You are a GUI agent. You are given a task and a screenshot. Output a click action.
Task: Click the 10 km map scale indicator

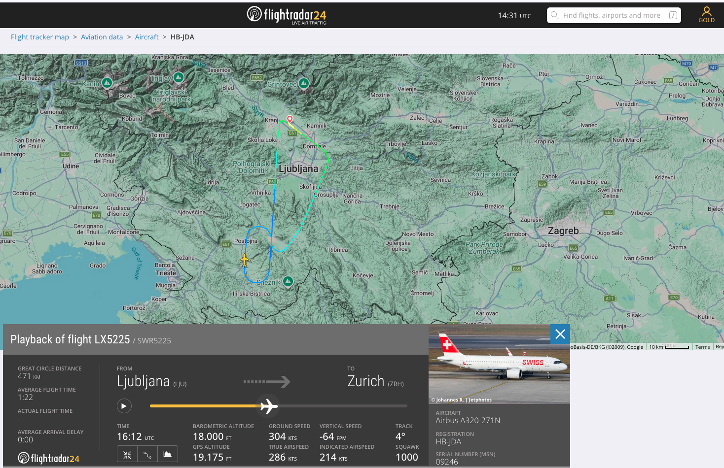(669, 347)
